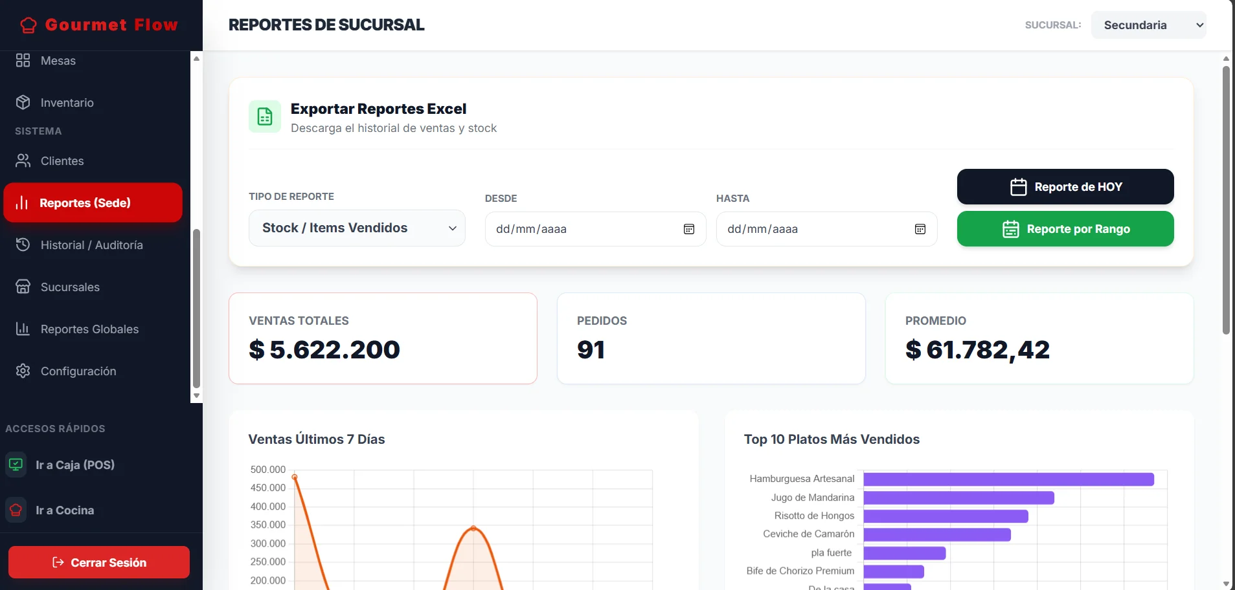Image resolution: width=1235 pixels, height=590 pixels.
Task: Click the Pedidos value 91
Action: coord(591,350)
